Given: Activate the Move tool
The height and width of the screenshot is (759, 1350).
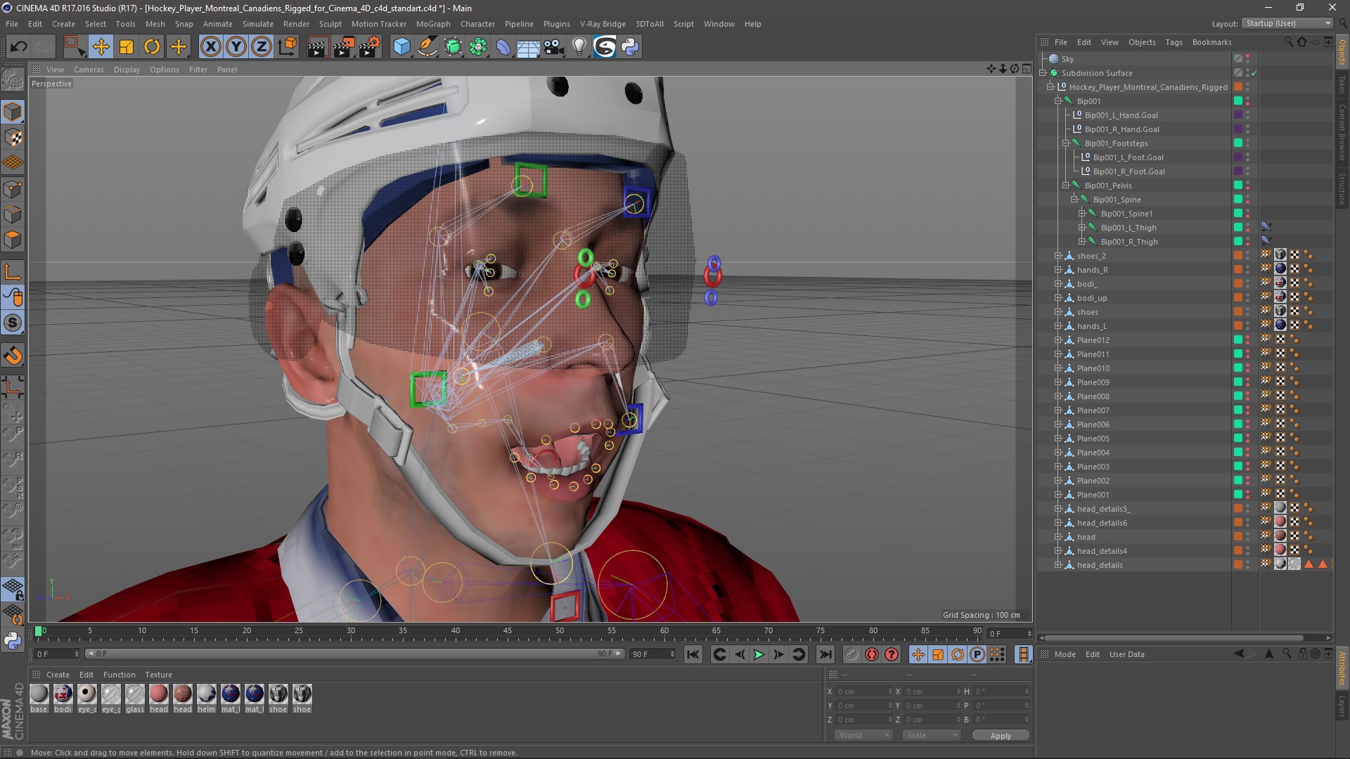Looking at the screenshot, I should (101, 47).
